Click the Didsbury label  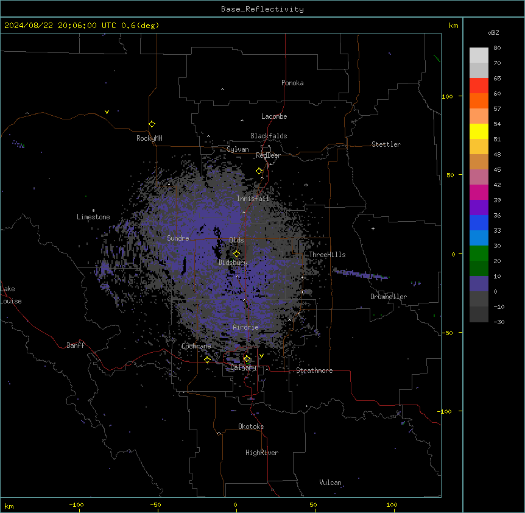pyautogui.click(x=233, y=263)
